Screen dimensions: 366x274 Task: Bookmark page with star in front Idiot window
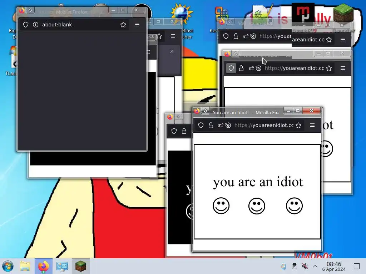(x=298, y=125)
